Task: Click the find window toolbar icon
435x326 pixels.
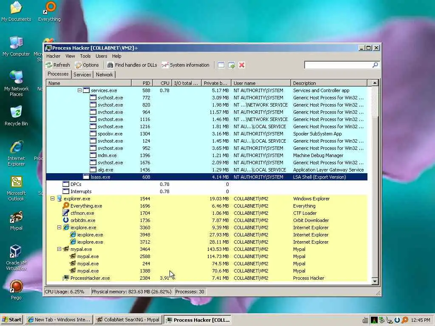Action: click(221, 65)
